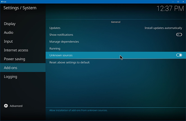Click the Advanced settings level label
Image resolution: width=186 pixels, height=121 pixels.
coord(16,106)
